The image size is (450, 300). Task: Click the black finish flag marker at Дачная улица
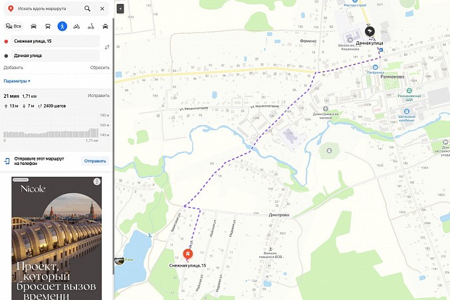[370, 31]
